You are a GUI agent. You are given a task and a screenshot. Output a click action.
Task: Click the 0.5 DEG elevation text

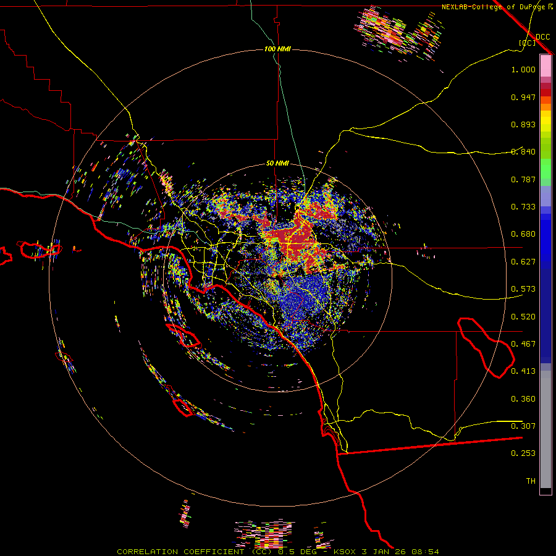coord(297,552)
